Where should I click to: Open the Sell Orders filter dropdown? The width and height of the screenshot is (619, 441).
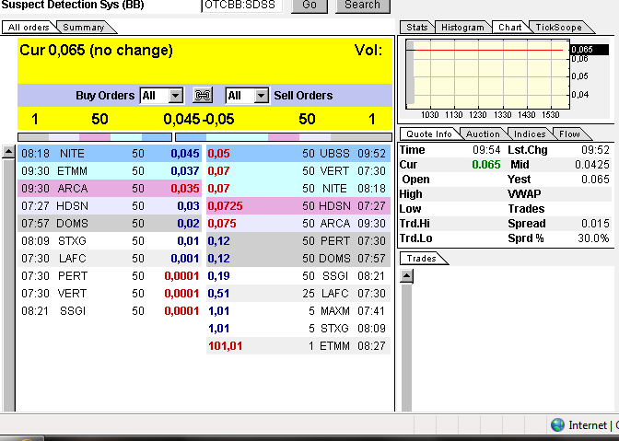point(247,96)
